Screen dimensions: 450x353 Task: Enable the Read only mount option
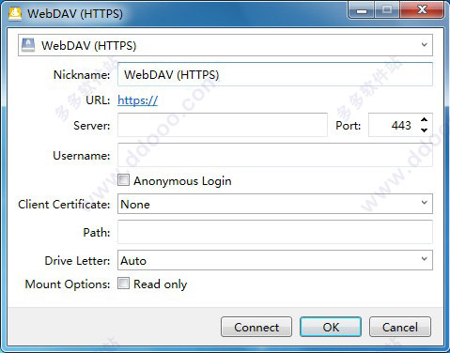pos(123,284)
